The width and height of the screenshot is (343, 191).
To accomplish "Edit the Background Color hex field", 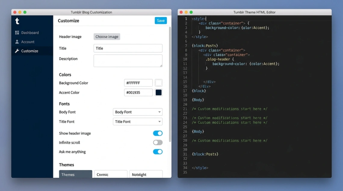I will 138,83.
